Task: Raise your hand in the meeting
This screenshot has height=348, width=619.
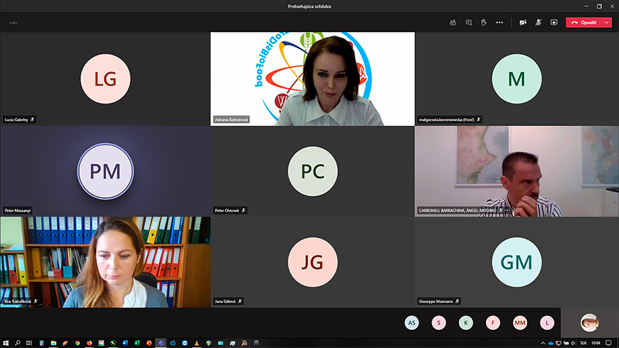Action: (x=483, y=22)
